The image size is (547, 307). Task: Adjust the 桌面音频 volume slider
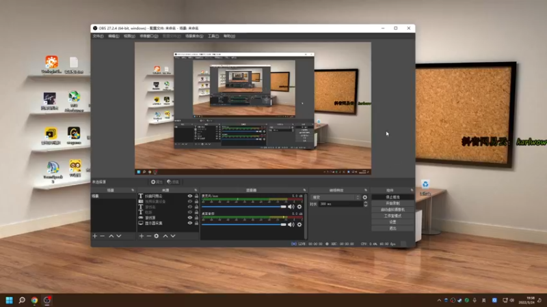point(244,224)
